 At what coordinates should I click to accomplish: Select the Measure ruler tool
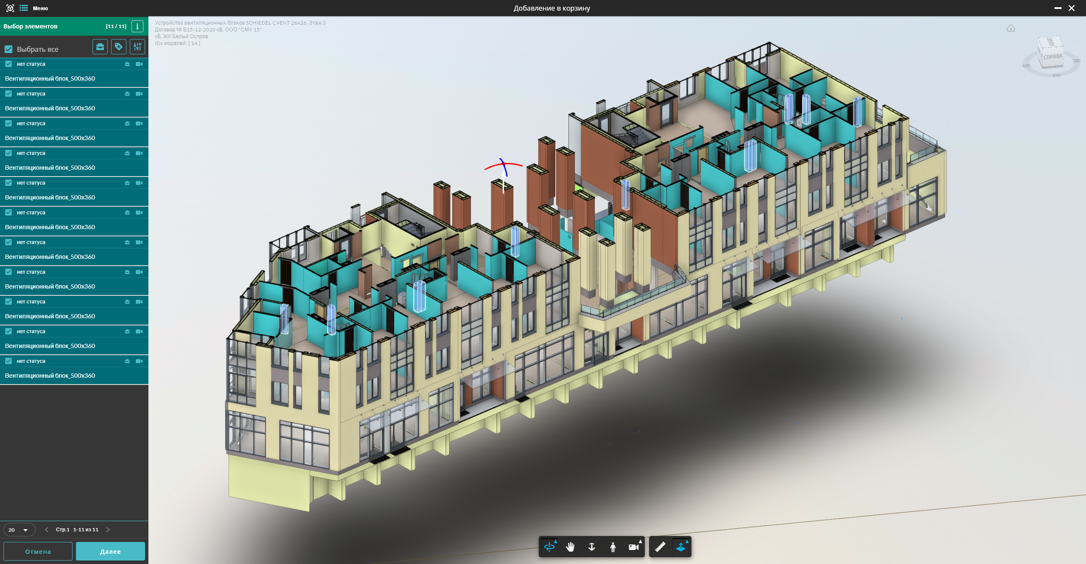click(660, 547)
